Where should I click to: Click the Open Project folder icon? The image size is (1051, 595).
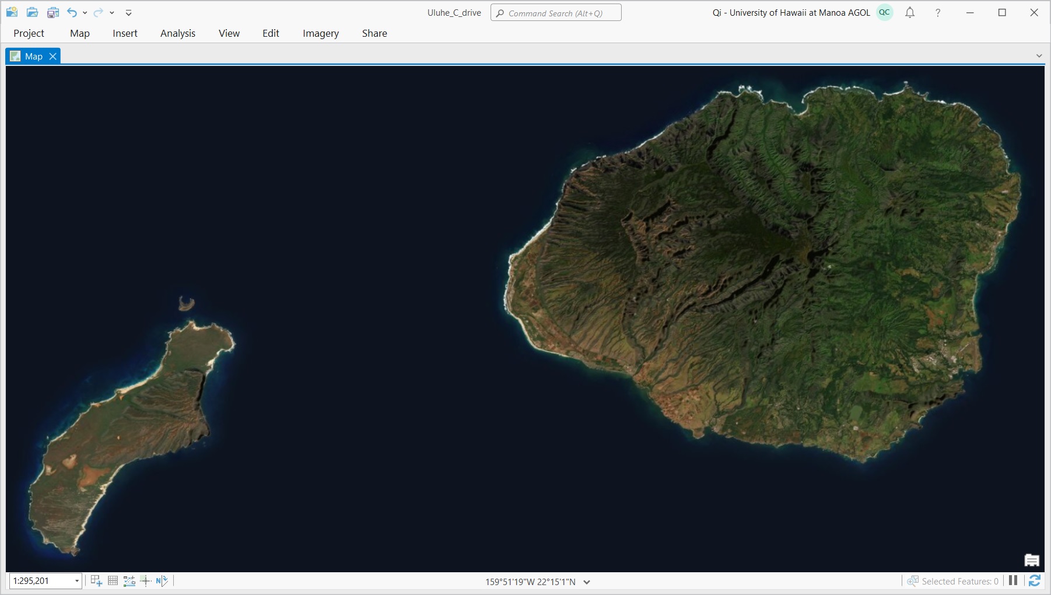(33, 12)
